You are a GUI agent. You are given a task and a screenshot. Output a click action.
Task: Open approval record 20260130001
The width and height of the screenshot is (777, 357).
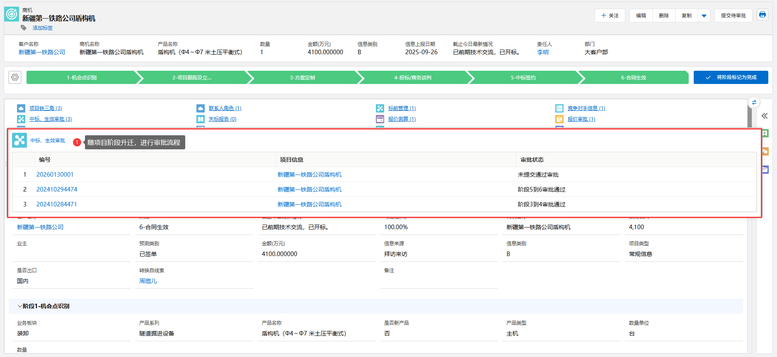tap(55, 175)
